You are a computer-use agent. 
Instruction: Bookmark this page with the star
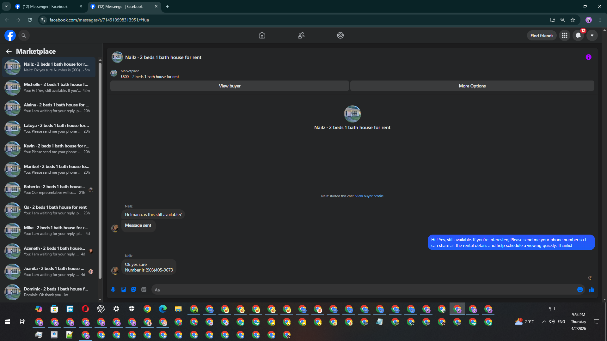573,20
